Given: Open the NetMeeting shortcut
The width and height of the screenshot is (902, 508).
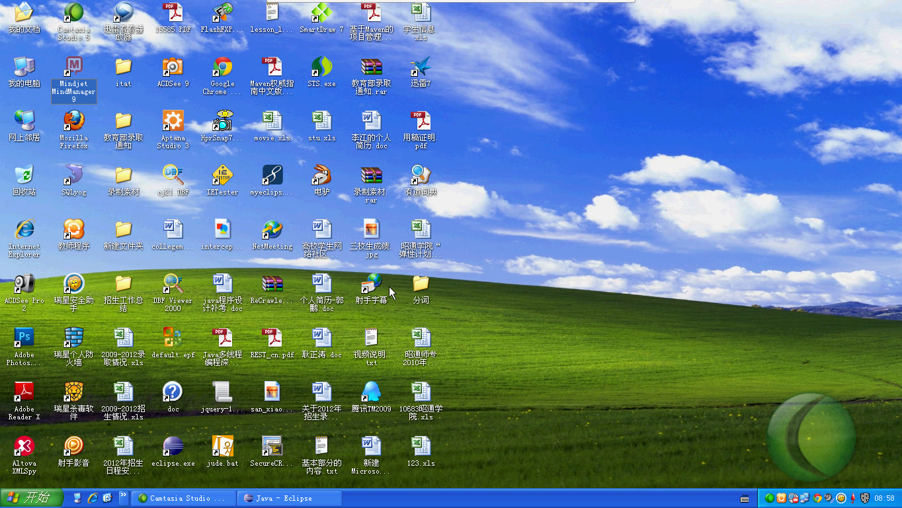Looking at the screenshot, I should [x=272, y=229].
